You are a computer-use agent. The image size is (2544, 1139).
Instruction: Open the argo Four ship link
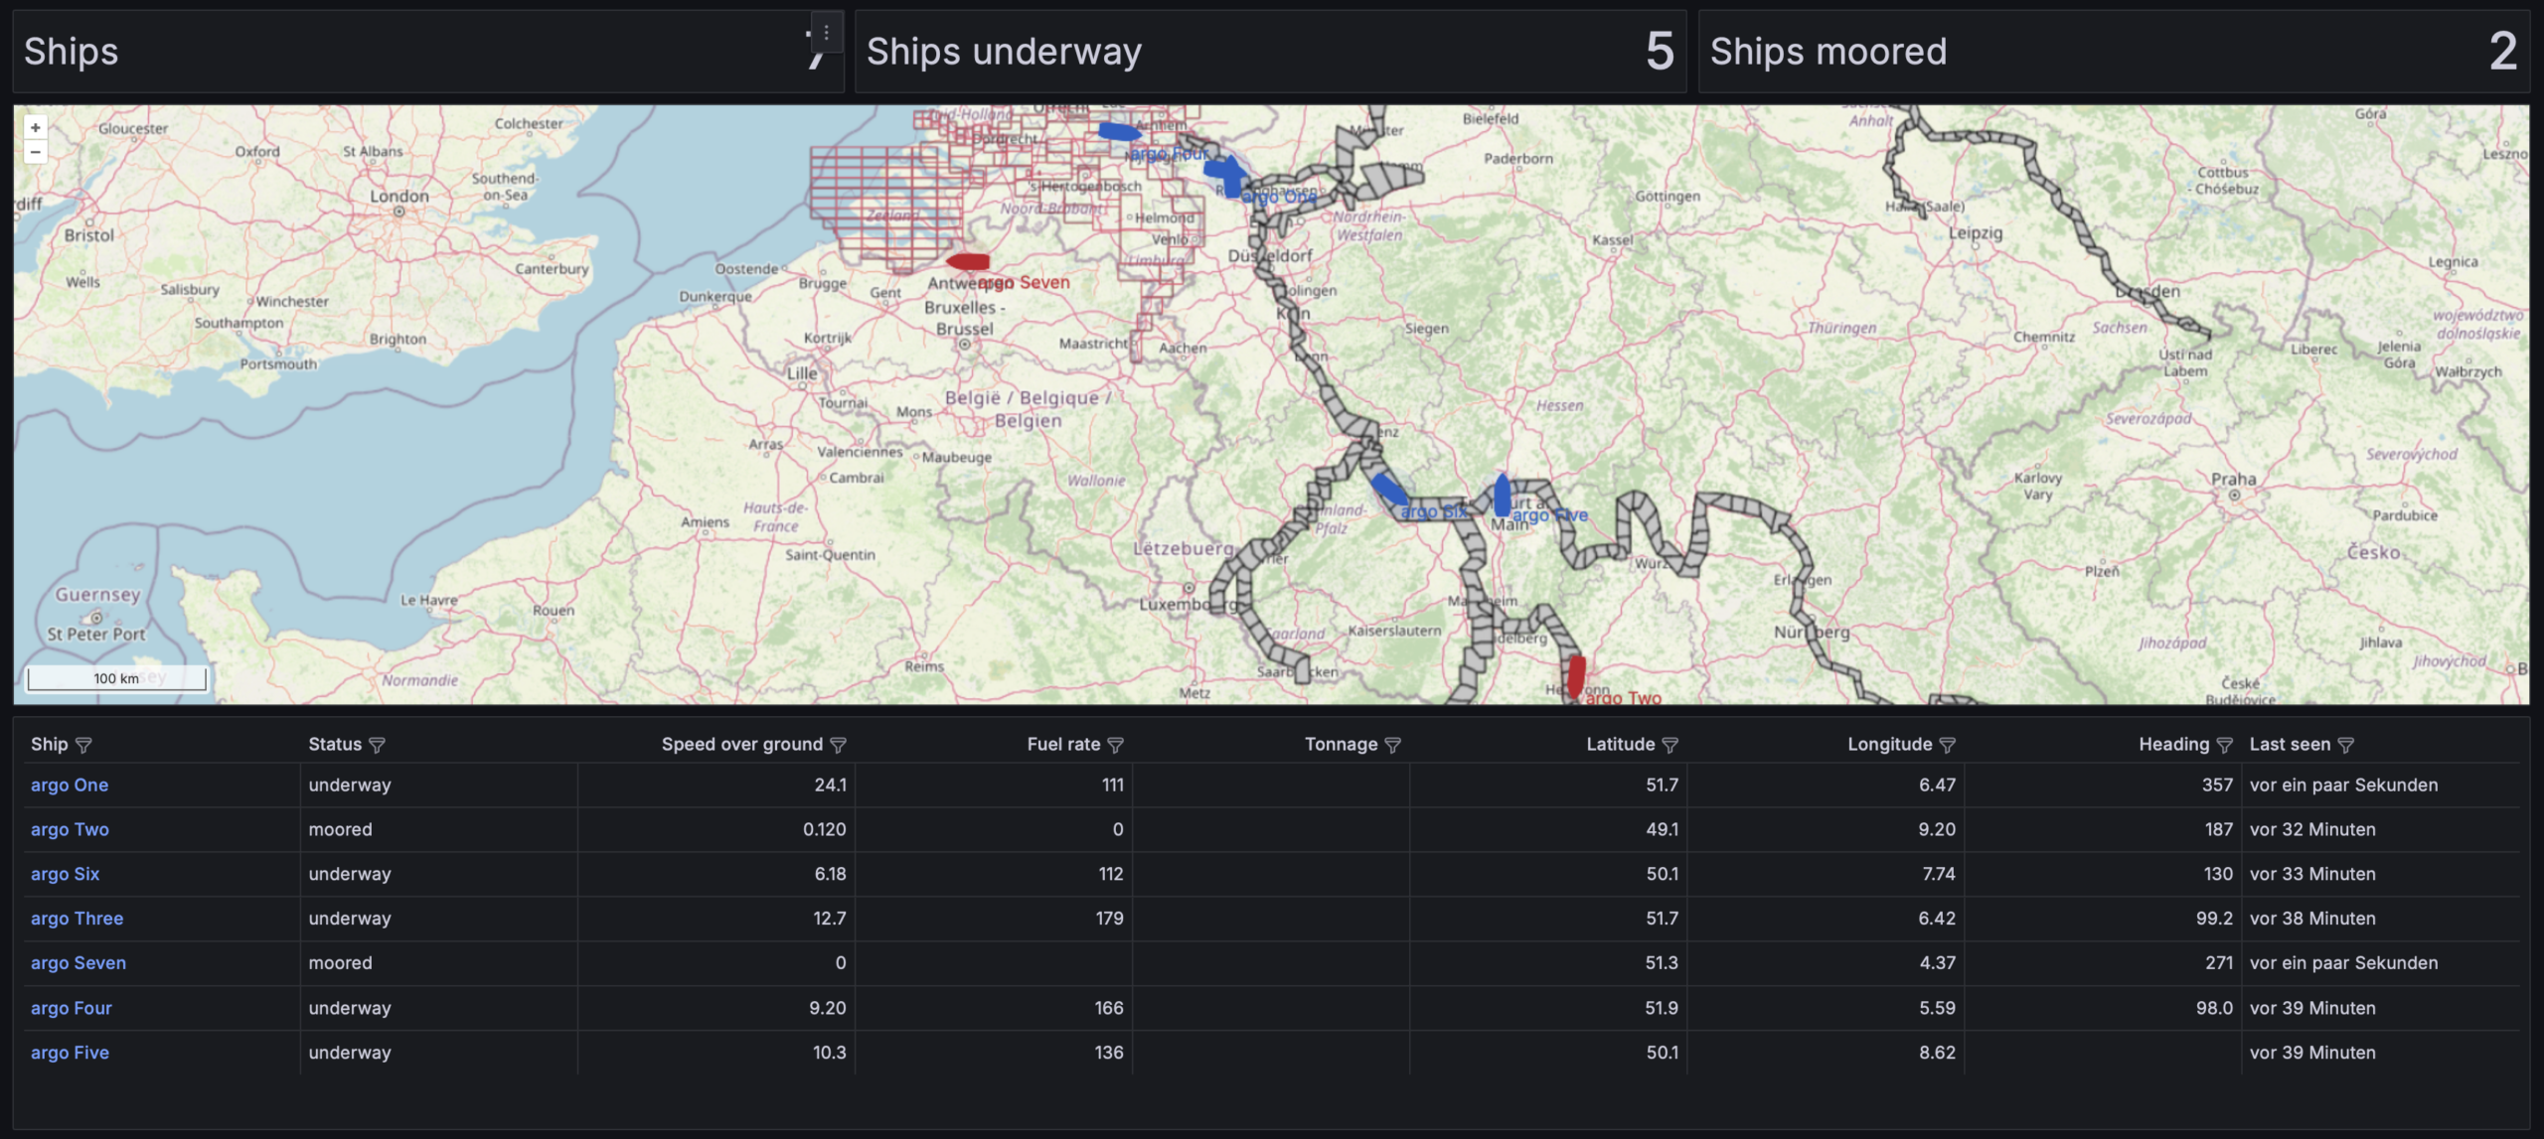pyautogui.click(x=72, y=1009)
